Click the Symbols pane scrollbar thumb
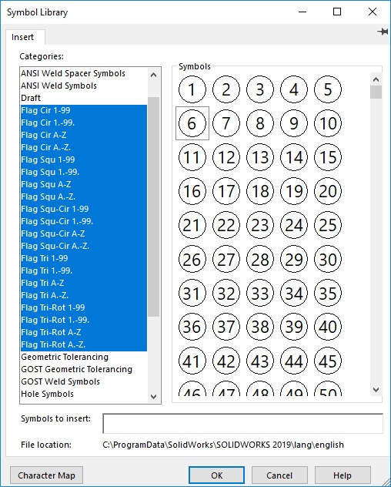 [376, 92]
